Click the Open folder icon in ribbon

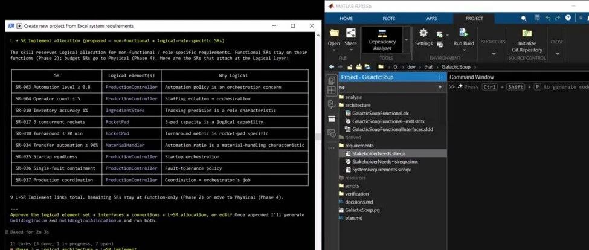(334, 33)
